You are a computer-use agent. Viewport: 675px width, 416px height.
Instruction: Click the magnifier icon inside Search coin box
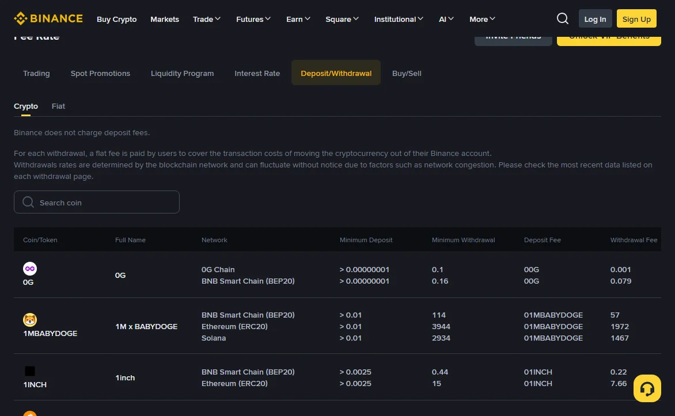[x=28, y=202]
